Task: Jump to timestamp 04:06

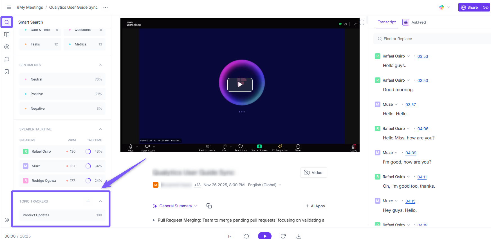Action: point(423,129)
